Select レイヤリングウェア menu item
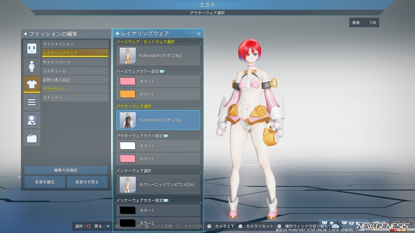The width and height of the screenshot is (415, 233). pos(75,53)
